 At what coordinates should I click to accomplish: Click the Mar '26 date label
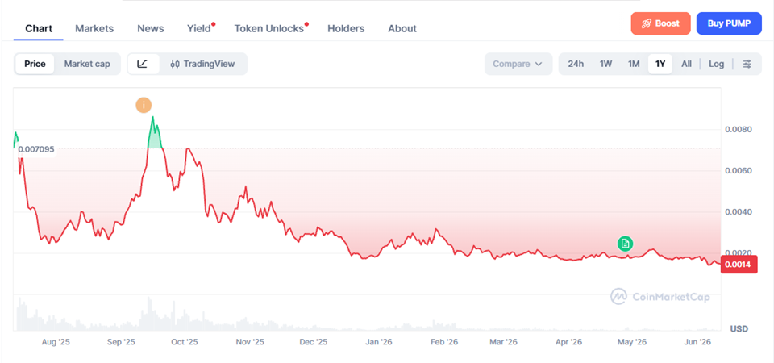tap(503, 342)
